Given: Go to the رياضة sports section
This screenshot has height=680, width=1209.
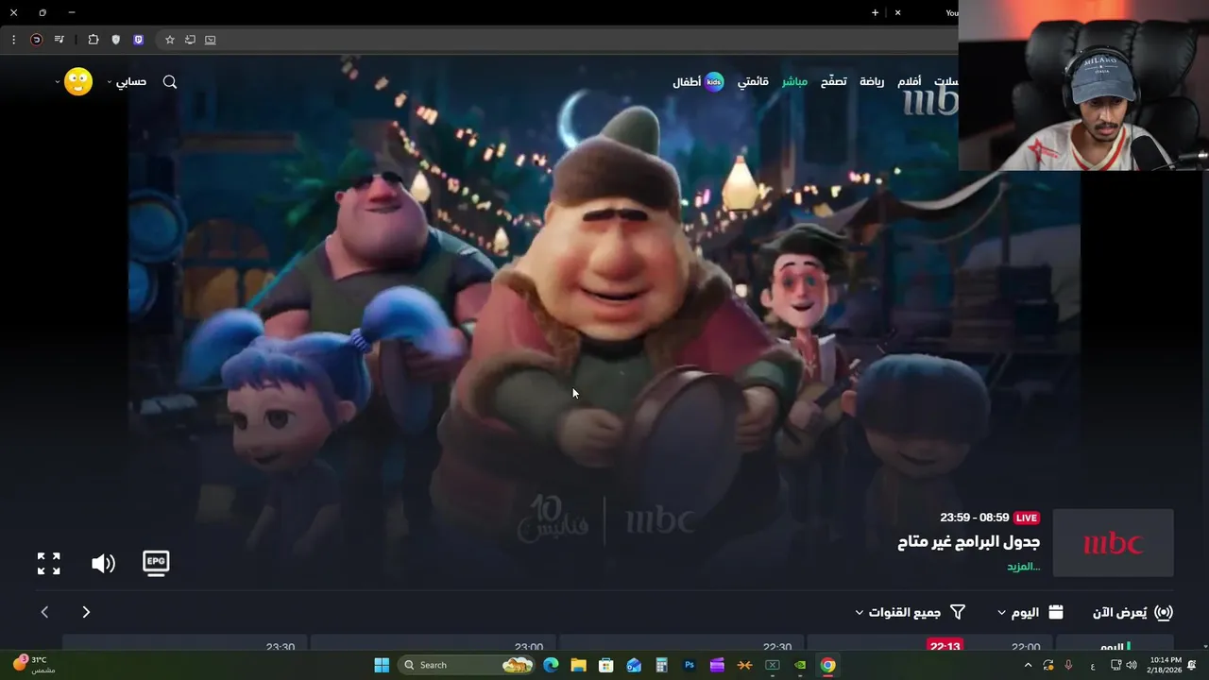Looking at the screenshot, I should click(x=872, y=82).
